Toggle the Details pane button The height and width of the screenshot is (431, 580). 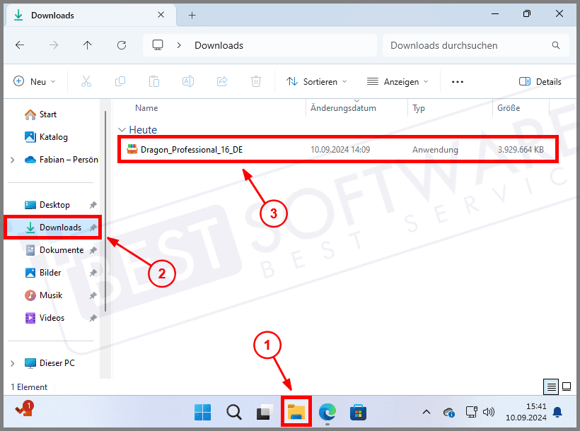point(540,81)
